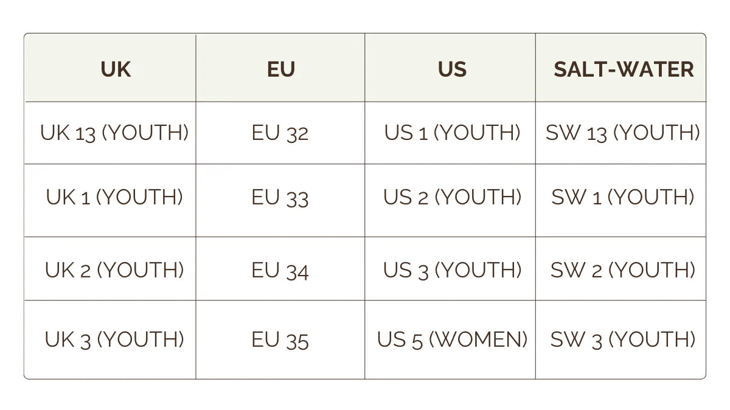Image resolution: width=730 pixels, height=410 pixels.
Task: Click the EU column header
Action: click(280, 69)
